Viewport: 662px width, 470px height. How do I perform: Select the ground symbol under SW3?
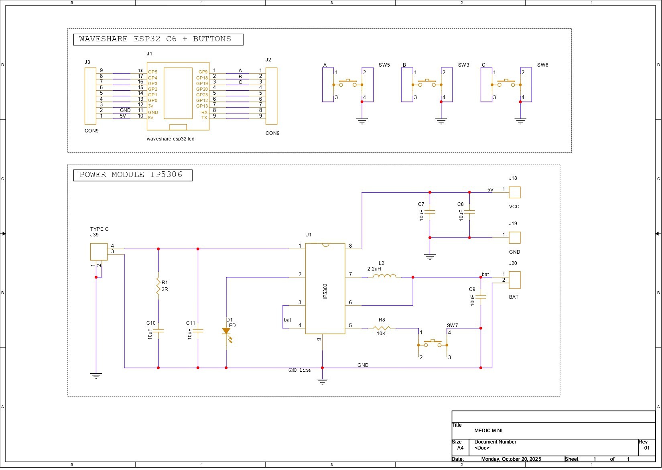pyautogui.click(x=441, y=121)
